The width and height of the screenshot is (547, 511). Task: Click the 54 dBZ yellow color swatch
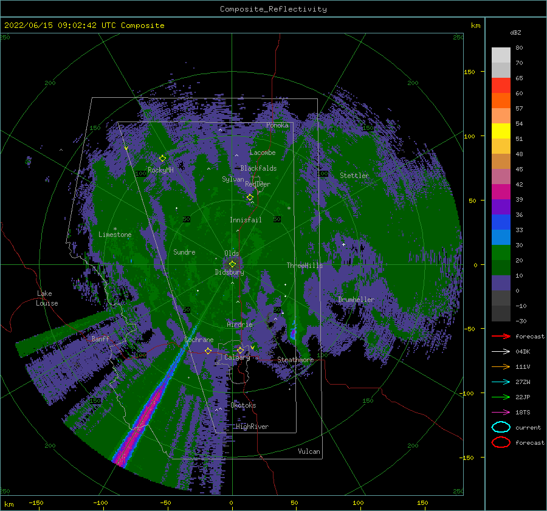point(501,131)
